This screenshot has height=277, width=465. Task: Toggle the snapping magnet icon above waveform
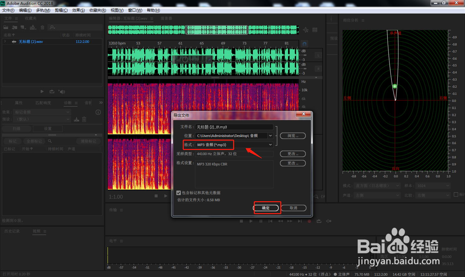coord(304,44)
